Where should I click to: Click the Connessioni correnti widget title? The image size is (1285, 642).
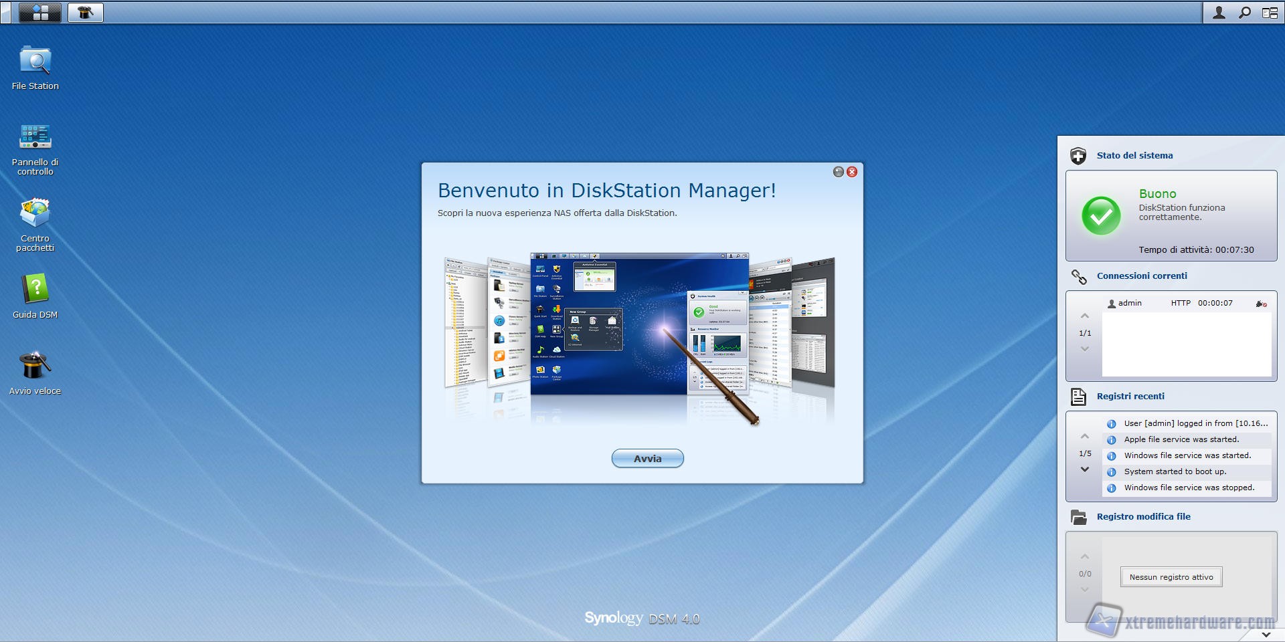click(1141, 276)
